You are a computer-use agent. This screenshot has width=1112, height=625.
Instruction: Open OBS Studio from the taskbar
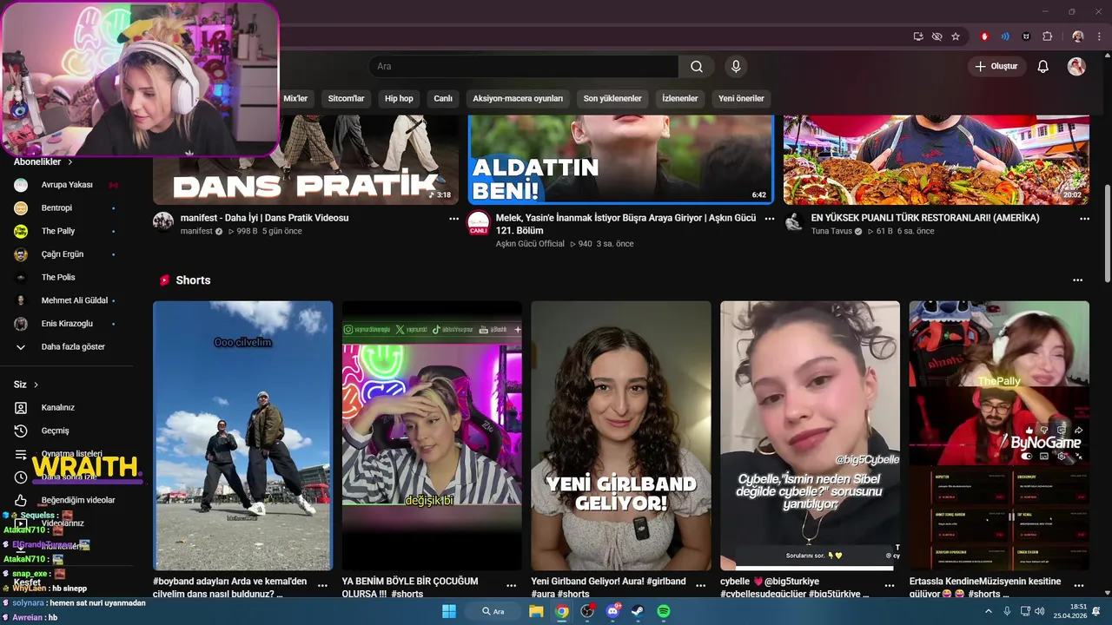pos(587,611)
